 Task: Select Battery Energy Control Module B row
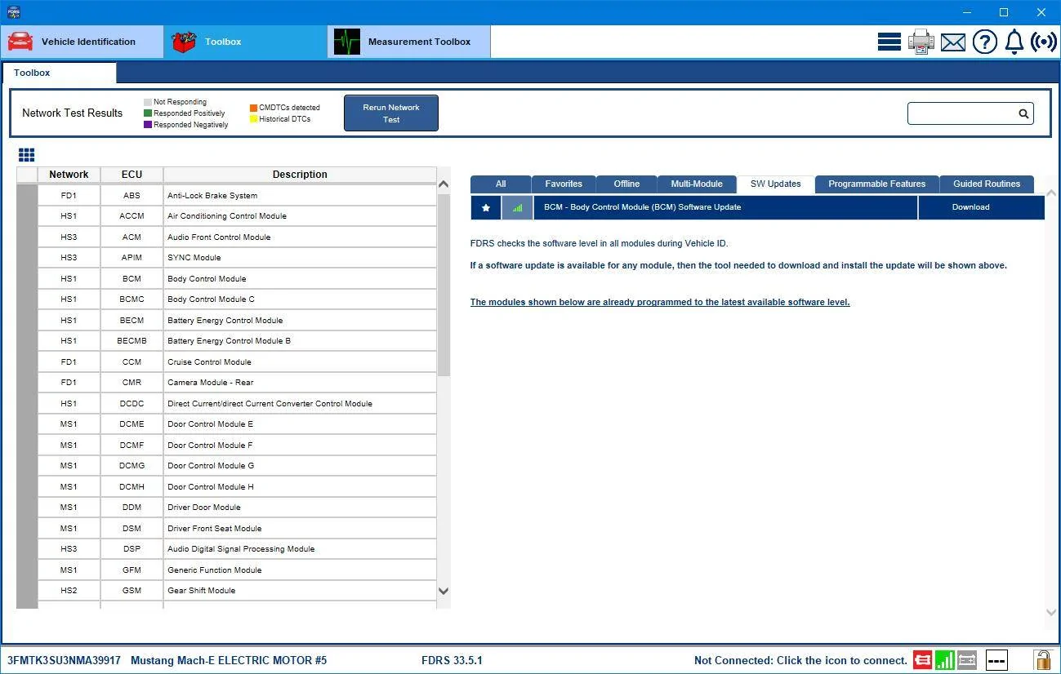coord(237,341)
